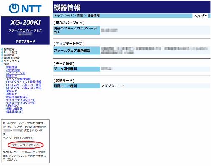
Task: Click the ファームウェア更新種別 row label
Action: tap(77, 51)
